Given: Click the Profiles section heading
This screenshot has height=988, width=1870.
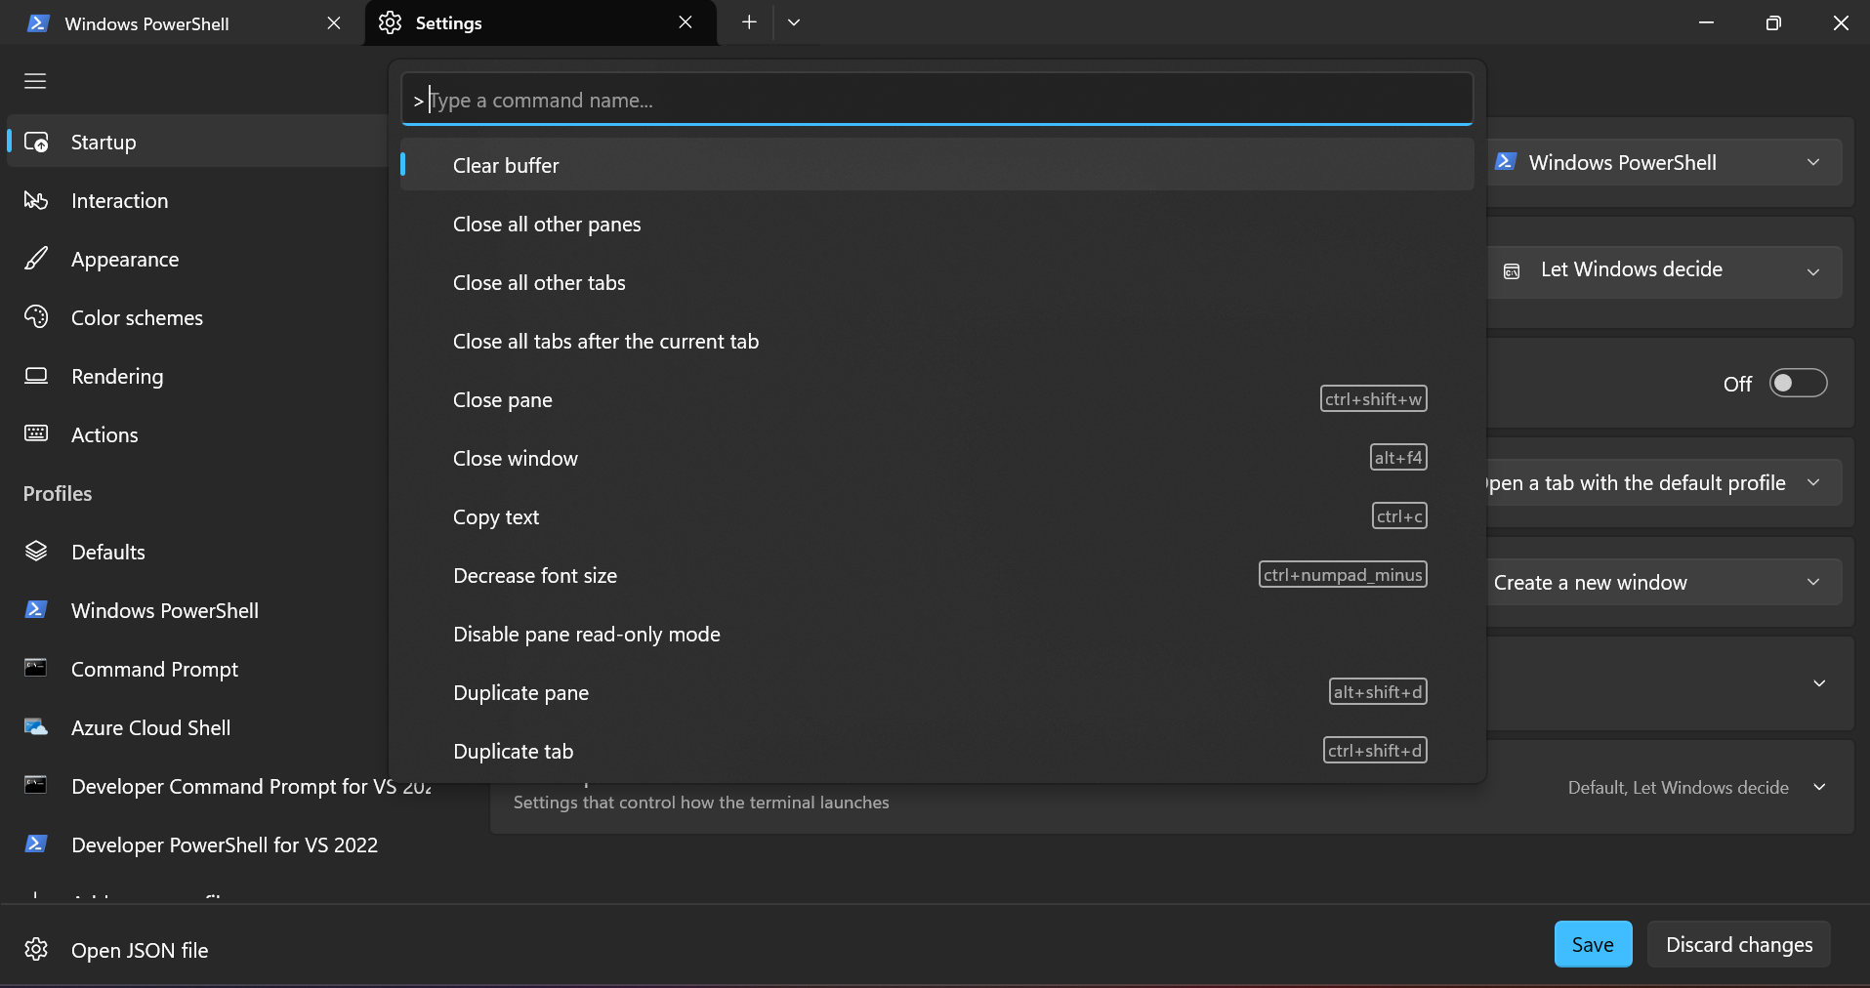Looking at the screenshot, I should pyautogui.click(x=58, y=493).
